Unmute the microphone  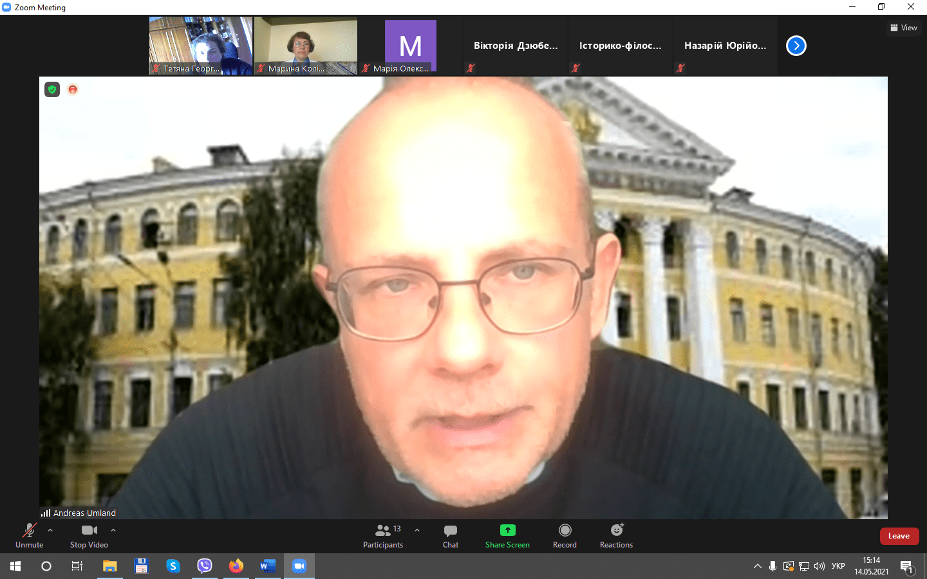(29, 535)
